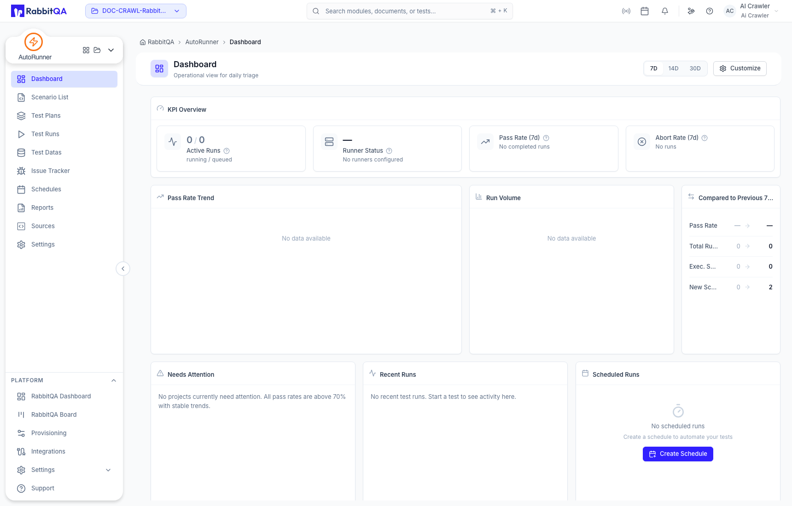Image resolution: width=792 pixels, height=506 pixels.
Task: Click the Schedules calendar icon in sidebar
Action: pyautogui.click(x=21, y=190)
